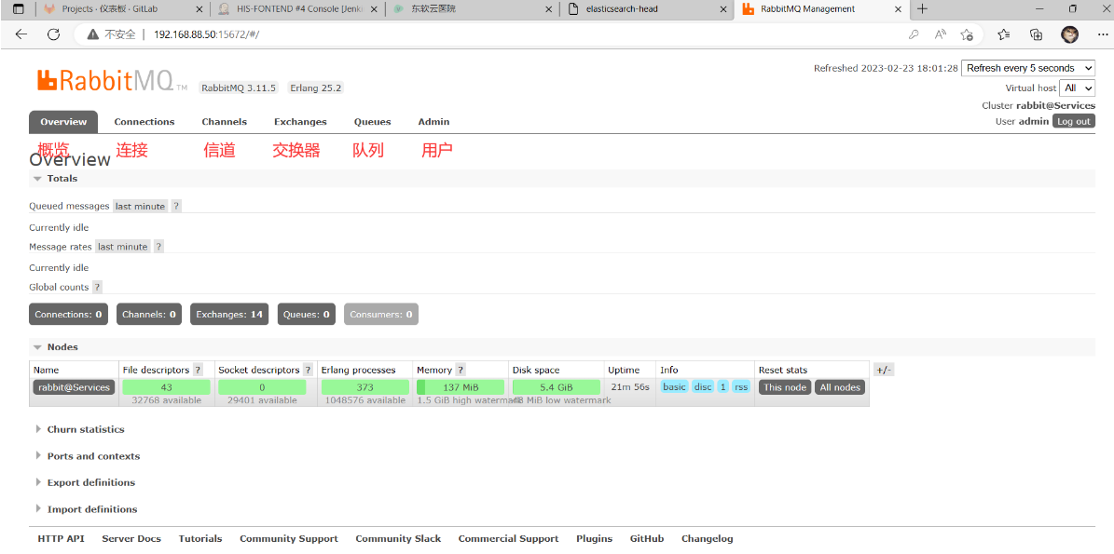Switch to HIS-FONTEND Jenkins console tab
Screen dimensions: 1114x554
pos(296,9)
